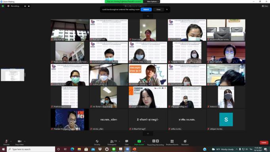Unmute the microphone in Zoom toolbar

(x=6, y=142)
